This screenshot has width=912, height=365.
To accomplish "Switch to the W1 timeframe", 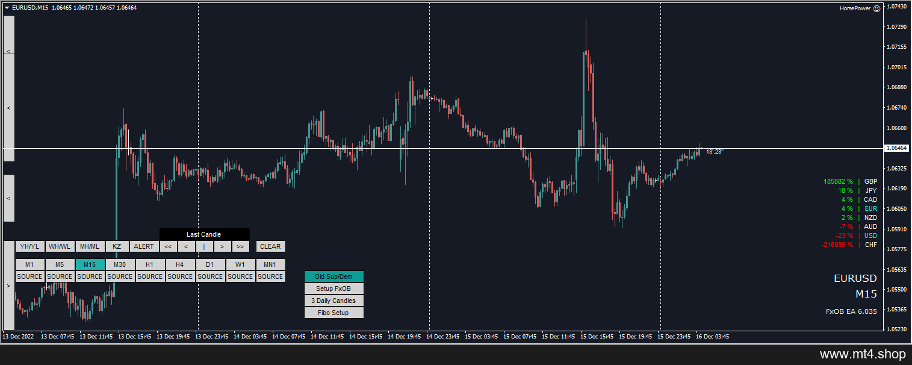I will click(241, 264).
